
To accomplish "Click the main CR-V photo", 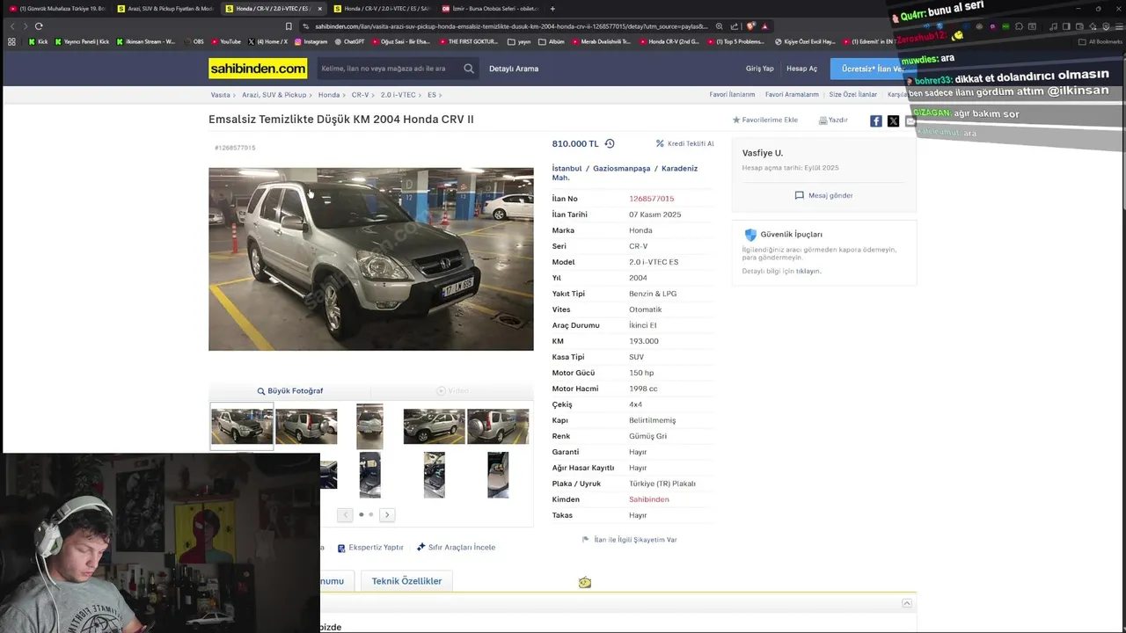I will pos(370,259).
